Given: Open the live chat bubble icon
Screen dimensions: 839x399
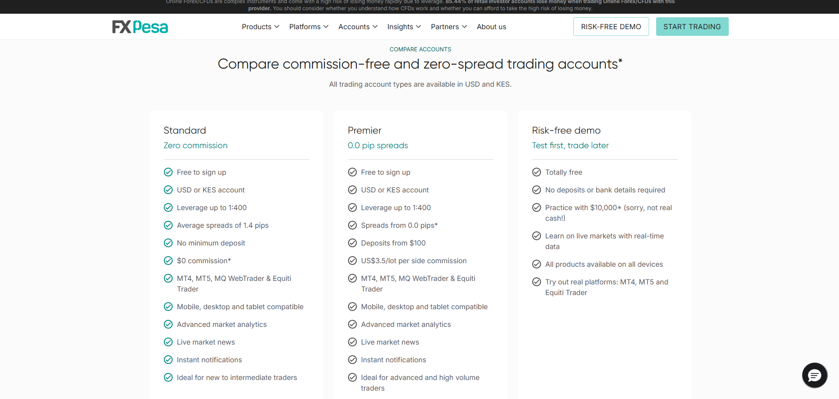Looking at the screenshot, I should [x=814, y=375].
